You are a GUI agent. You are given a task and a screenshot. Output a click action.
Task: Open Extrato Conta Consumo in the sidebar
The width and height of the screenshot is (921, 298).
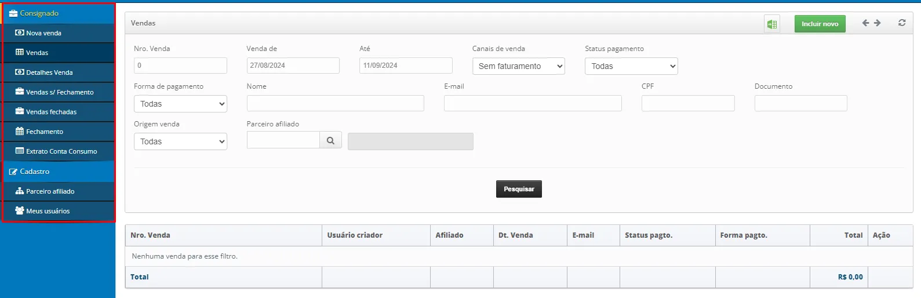[x=61, y=151]
